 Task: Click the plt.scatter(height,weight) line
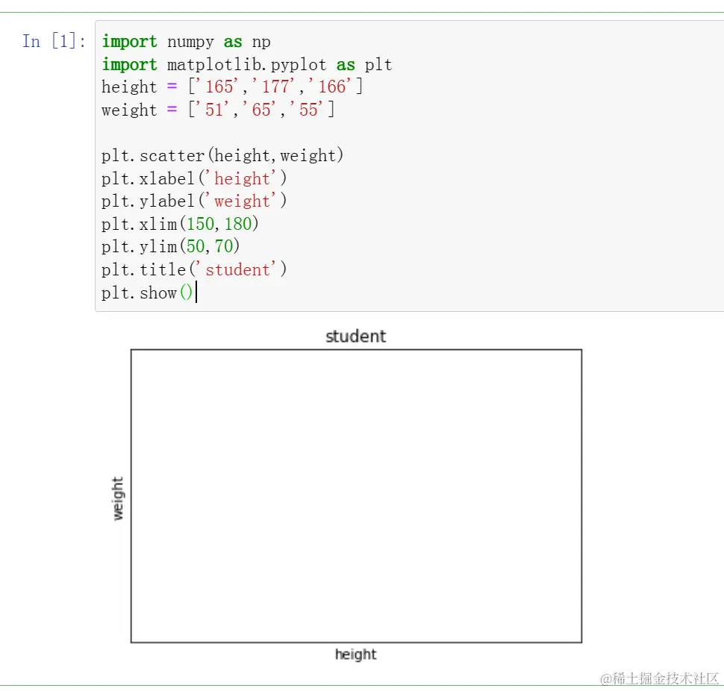point(222,155)
